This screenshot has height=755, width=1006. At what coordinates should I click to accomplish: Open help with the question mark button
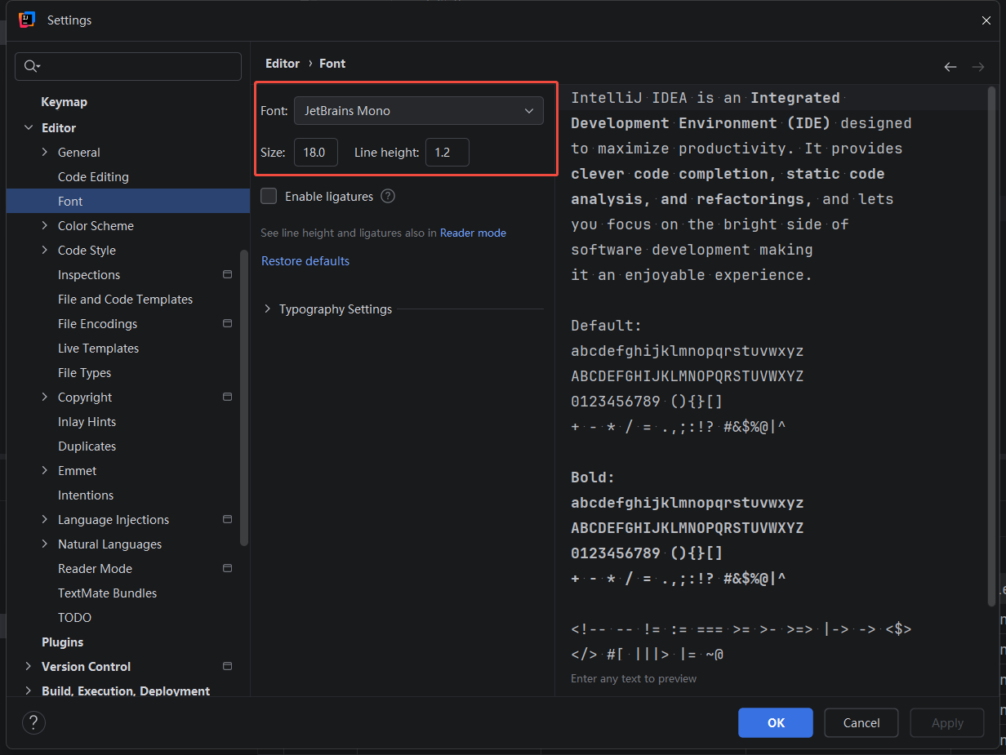[33, 722]
